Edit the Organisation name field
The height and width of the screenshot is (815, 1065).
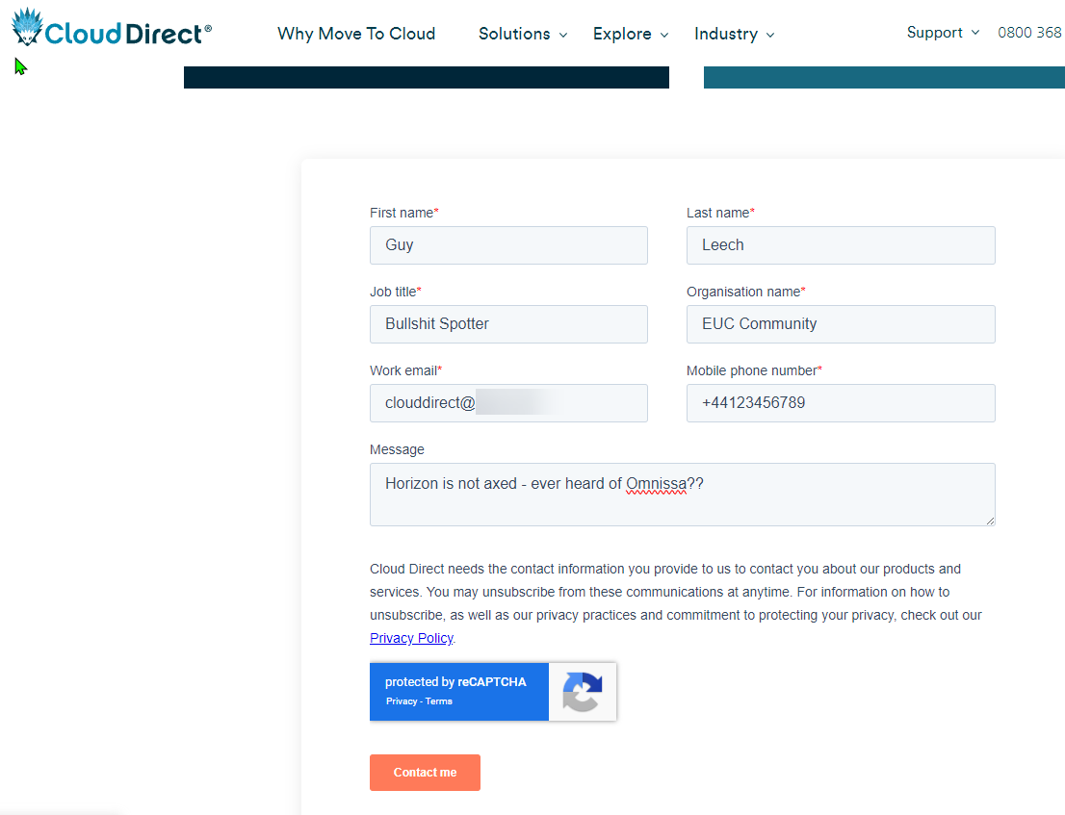pyautogui.click(x=841, y=323)
